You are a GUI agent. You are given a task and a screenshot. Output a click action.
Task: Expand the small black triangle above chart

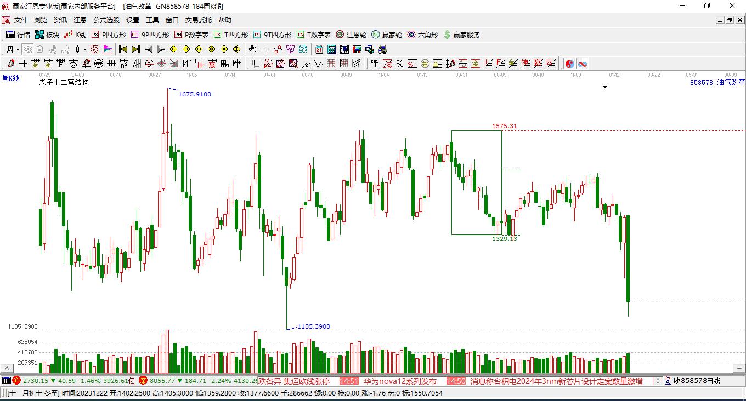(x=604, y=87)
